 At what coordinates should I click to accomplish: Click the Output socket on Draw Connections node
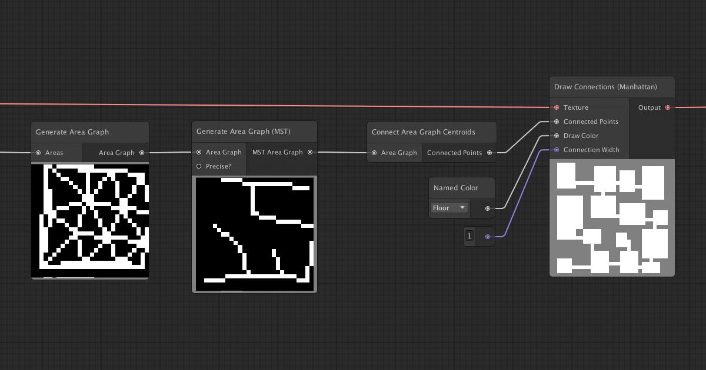click(x=668, y=107)
